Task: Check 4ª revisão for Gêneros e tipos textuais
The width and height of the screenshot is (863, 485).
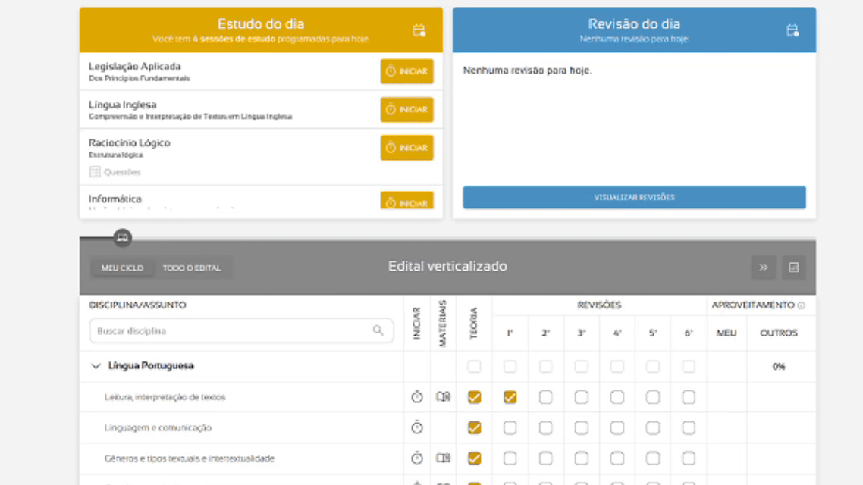Action: [x=617, y=458]
